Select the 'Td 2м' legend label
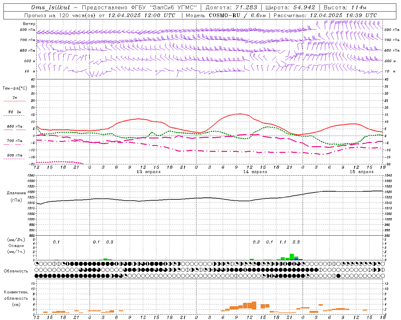 (x=14, y=112)
